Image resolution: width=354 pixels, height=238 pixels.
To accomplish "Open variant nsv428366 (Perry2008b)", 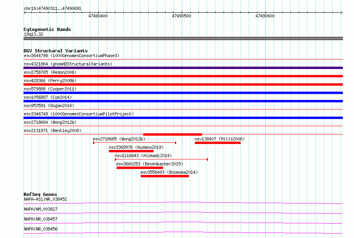I will [x=50, y=81].
